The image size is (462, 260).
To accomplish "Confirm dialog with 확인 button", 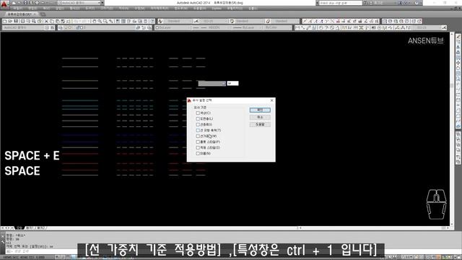I will [x=260, y=110].
